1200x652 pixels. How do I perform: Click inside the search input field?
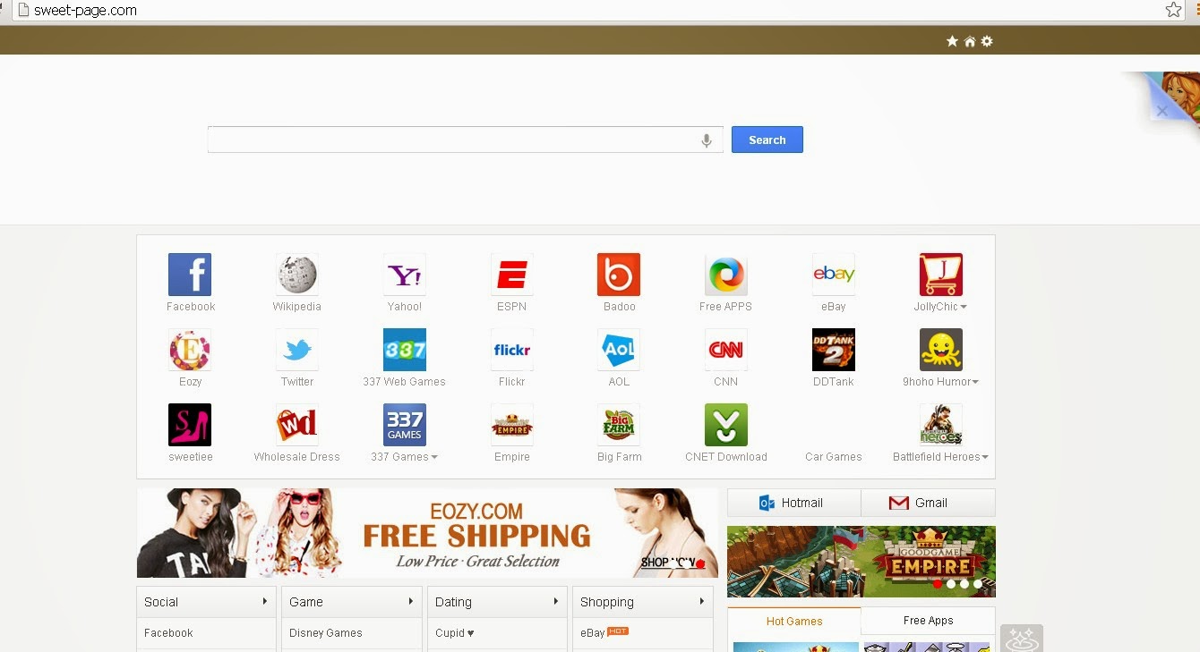click(466, 140)
